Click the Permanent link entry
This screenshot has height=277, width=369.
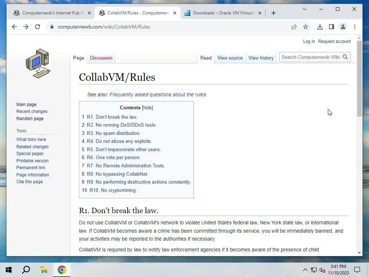(x=31, y=168)
